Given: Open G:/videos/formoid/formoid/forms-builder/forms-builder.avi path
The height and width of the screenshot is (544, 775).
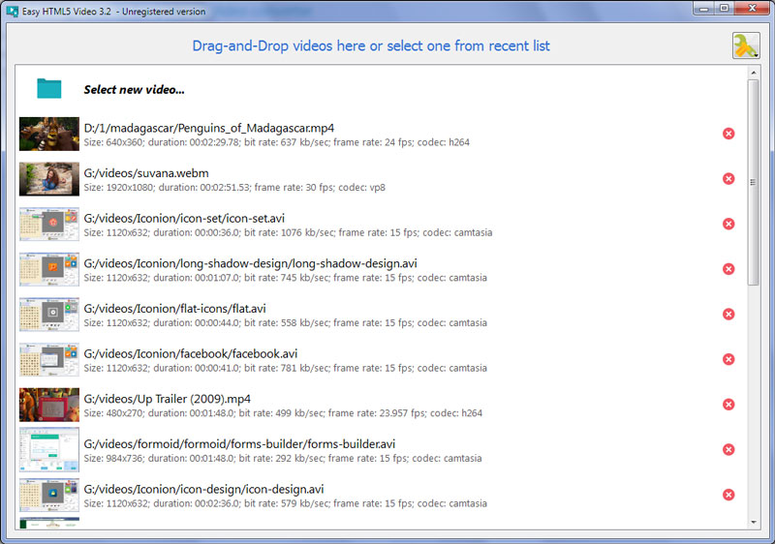Looking at the screenshot, I should (x=239, y=444).
